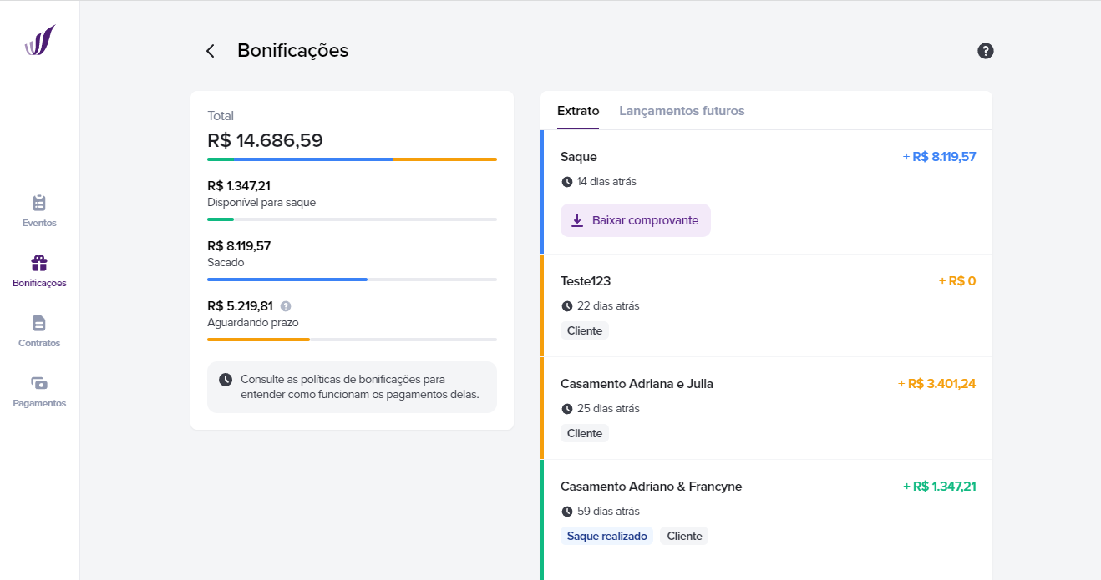The height and width of the screenshot is (580, 1101).
Task: Click the green Disponível para saque bar
Action: click(x=352, y=219)
